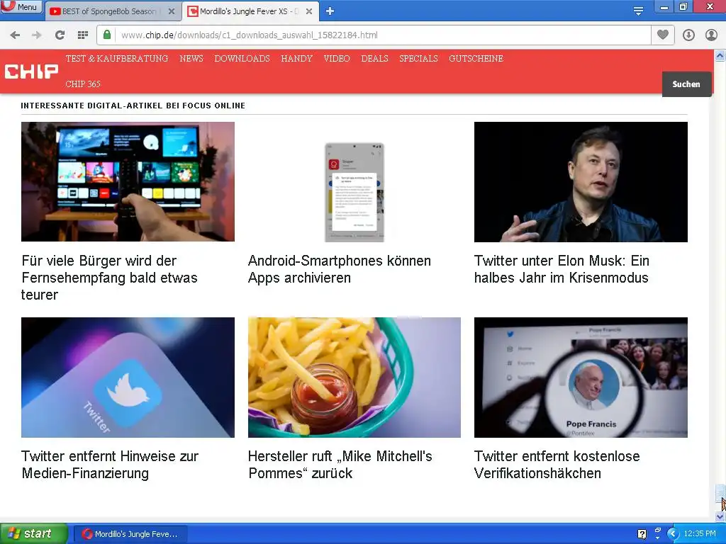Open the HANDY section
Image resolution: width=726 pixels, height=544 pixels.
[296, 59]
